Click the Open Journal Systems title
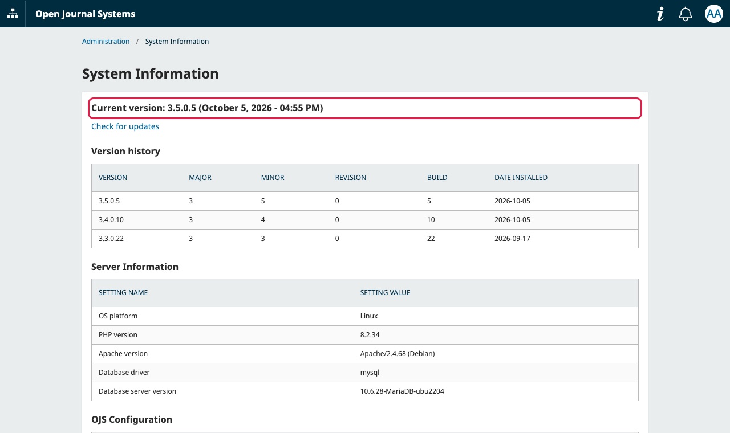730x433 pixels. point(86,14)
